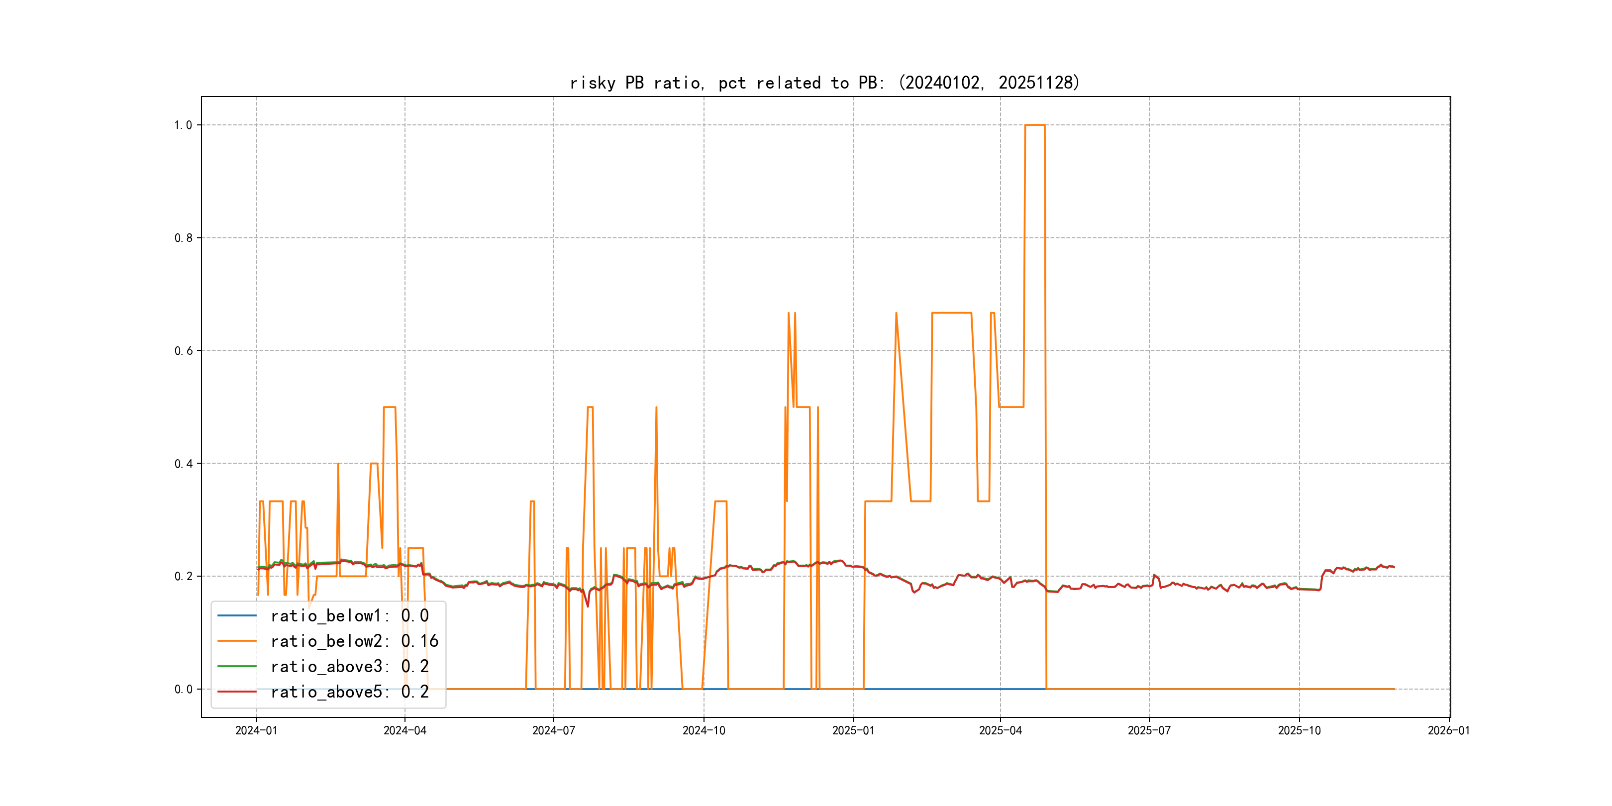Click the 0.8 y-axis tick label
The image size is (1612, 806).
tap(183, 238)
